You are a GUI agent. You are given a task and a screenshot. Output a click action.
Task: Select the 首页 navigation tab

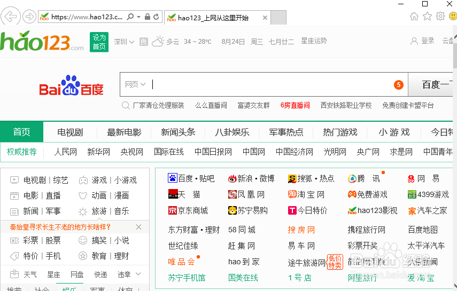point(21,132)
